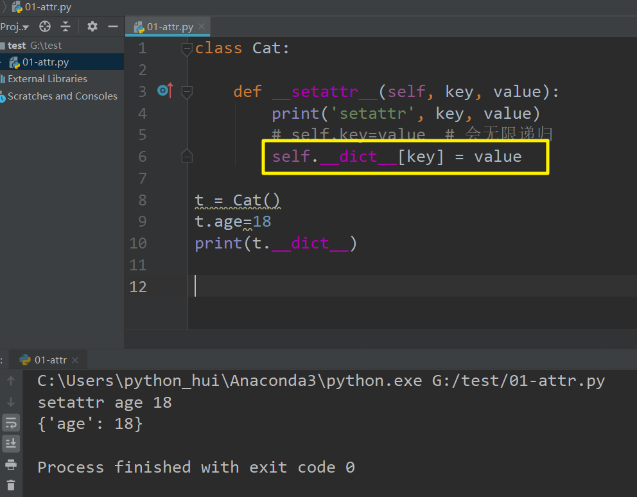Click the print('setattr', key, value) line
The height and width of the screenshot is (497, 637).
coord(405,114)
